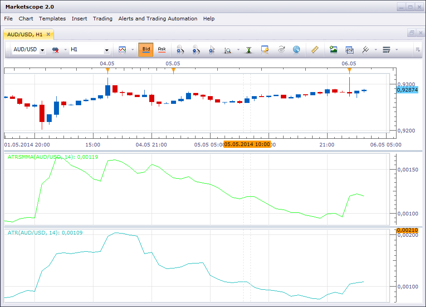The height and width of the screenshot is (307, 426).
Task: Click the 04.05 date marker triangle
Action: click(108, 71)
